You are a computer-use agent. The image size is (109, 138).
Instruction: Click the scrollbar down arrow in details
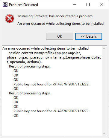(104, 133)
